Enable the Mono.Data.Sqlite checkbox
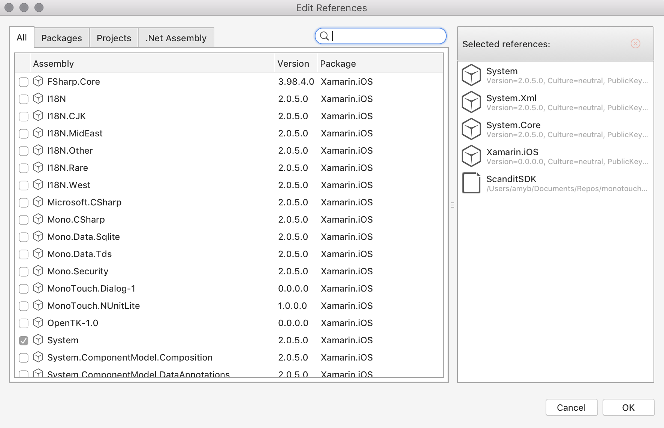The height and width of the screenshot is (428, 664). 24,237
